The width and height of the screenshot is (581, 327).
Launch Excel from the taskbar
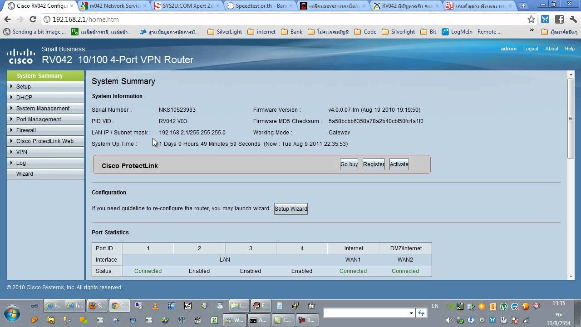point(214,320)
